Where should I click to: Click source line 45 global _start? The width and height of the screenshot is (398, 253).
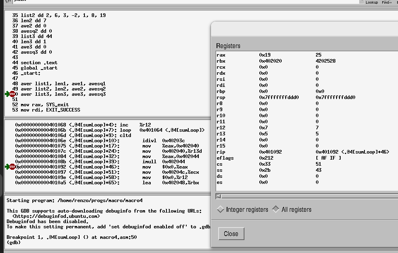tap(35, 68)
